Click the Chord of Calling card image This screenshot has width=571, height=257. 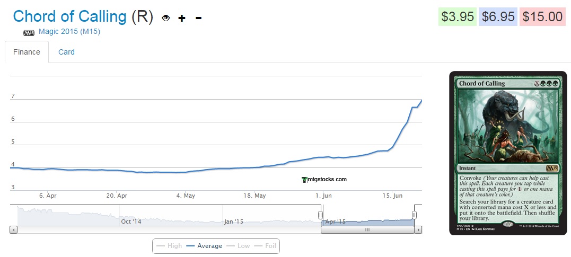tap(507, 153)
